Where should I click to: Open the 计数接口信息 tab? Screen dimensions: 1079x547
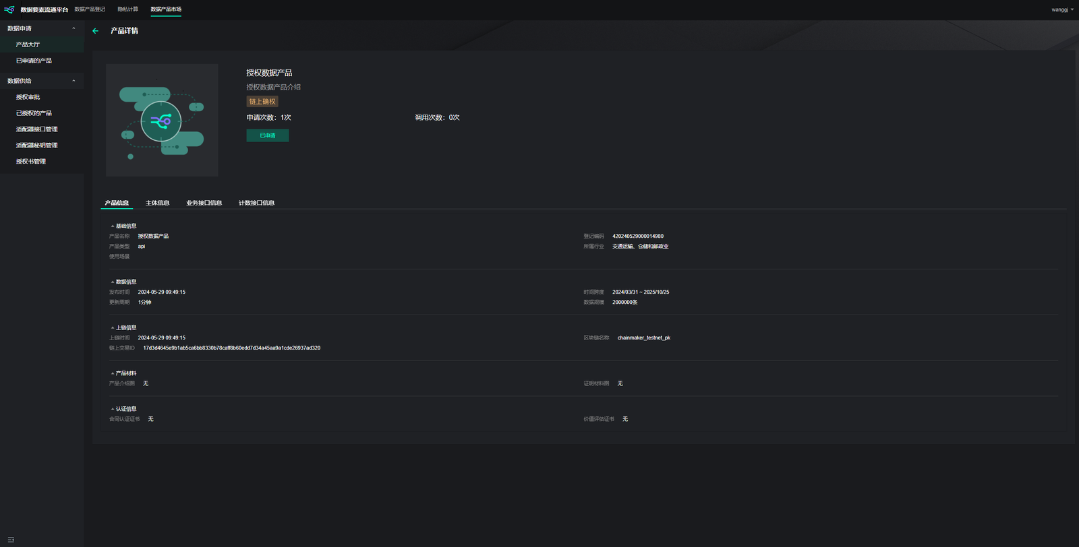[256, 203]
